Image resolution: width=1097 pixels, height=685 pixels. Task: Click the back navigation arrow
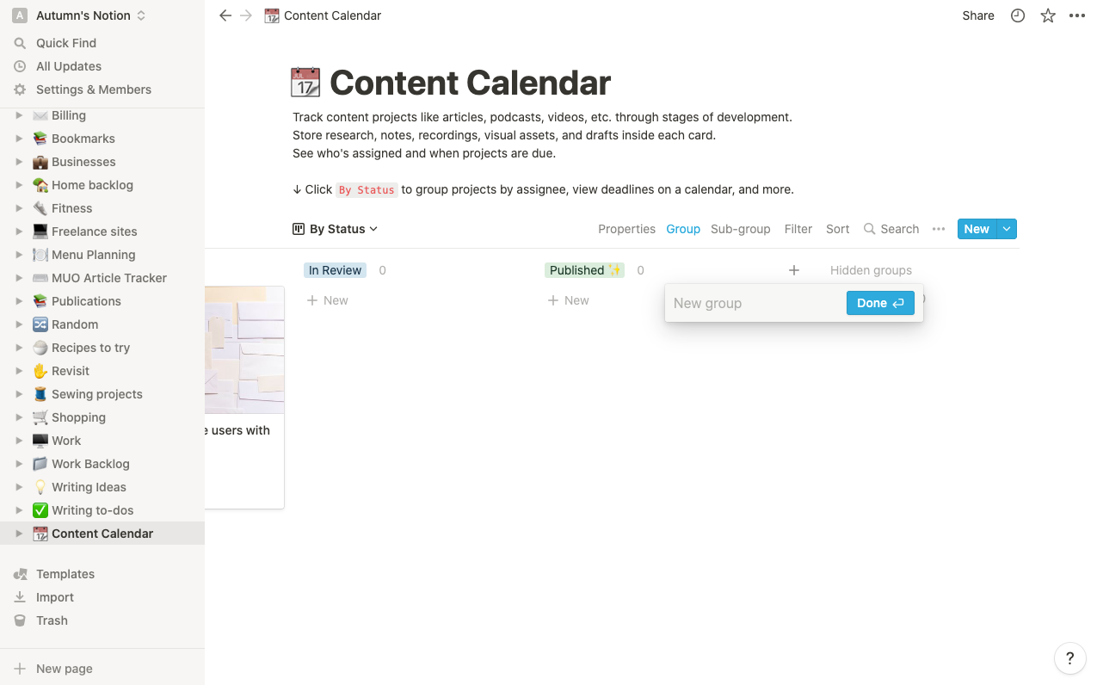tap(225, 15)
